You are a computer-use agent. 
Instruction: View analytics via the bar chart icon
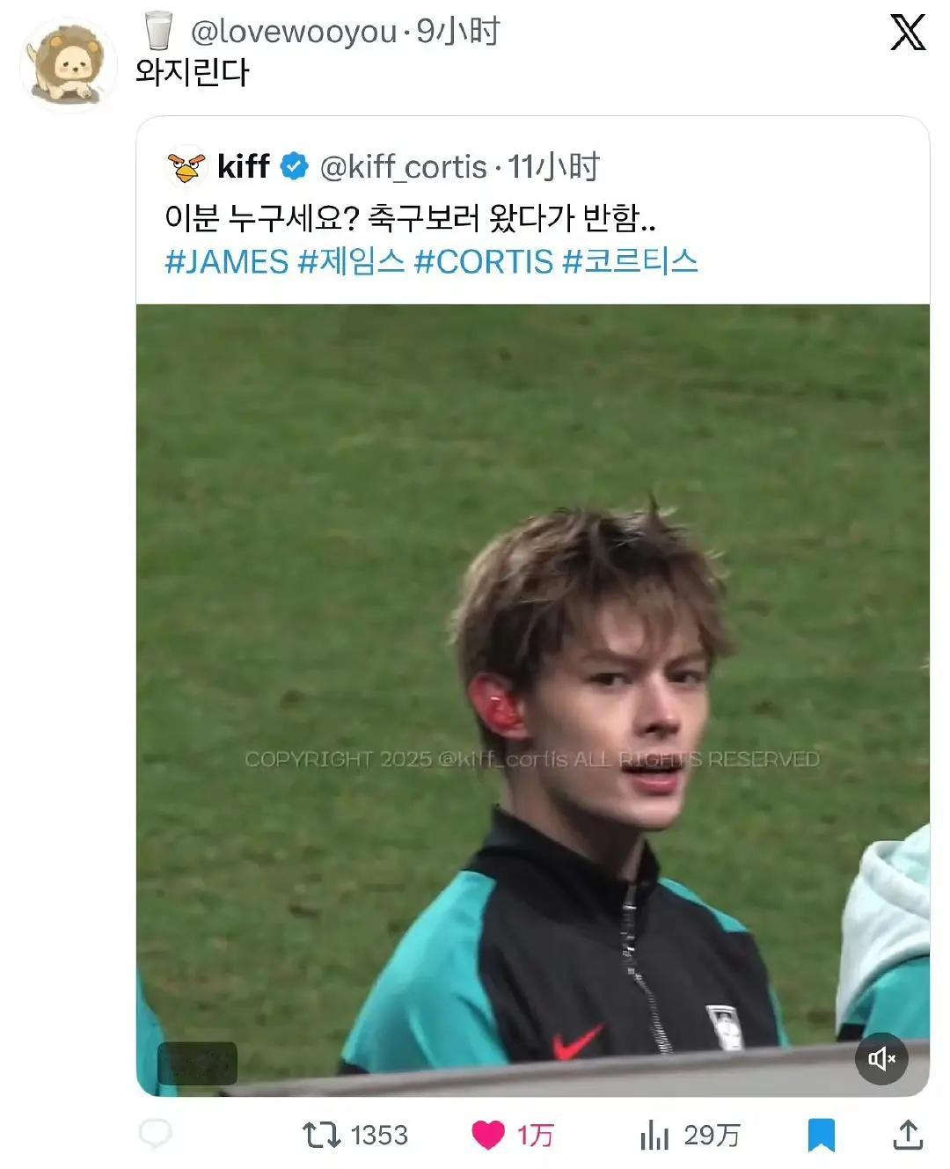pyautogui.click(x=654, y=1135)
